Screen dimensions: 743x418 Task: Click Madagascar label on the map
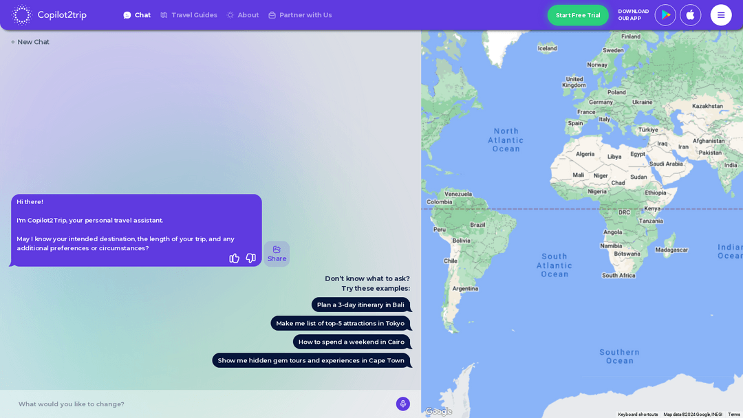[x=671, y=250]
